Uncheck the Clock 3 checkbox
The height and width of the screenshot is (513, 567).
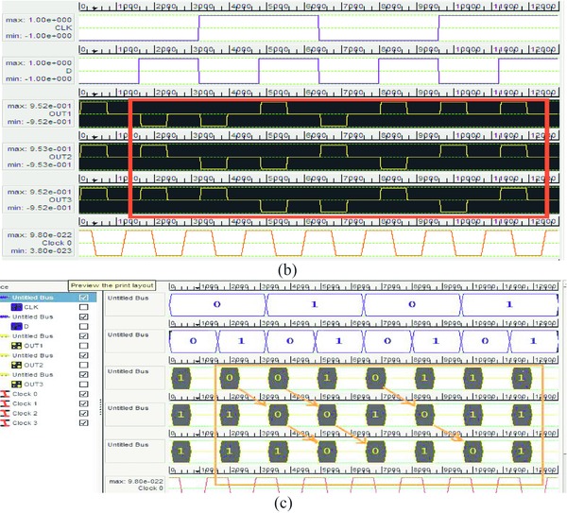click(83, 423)
